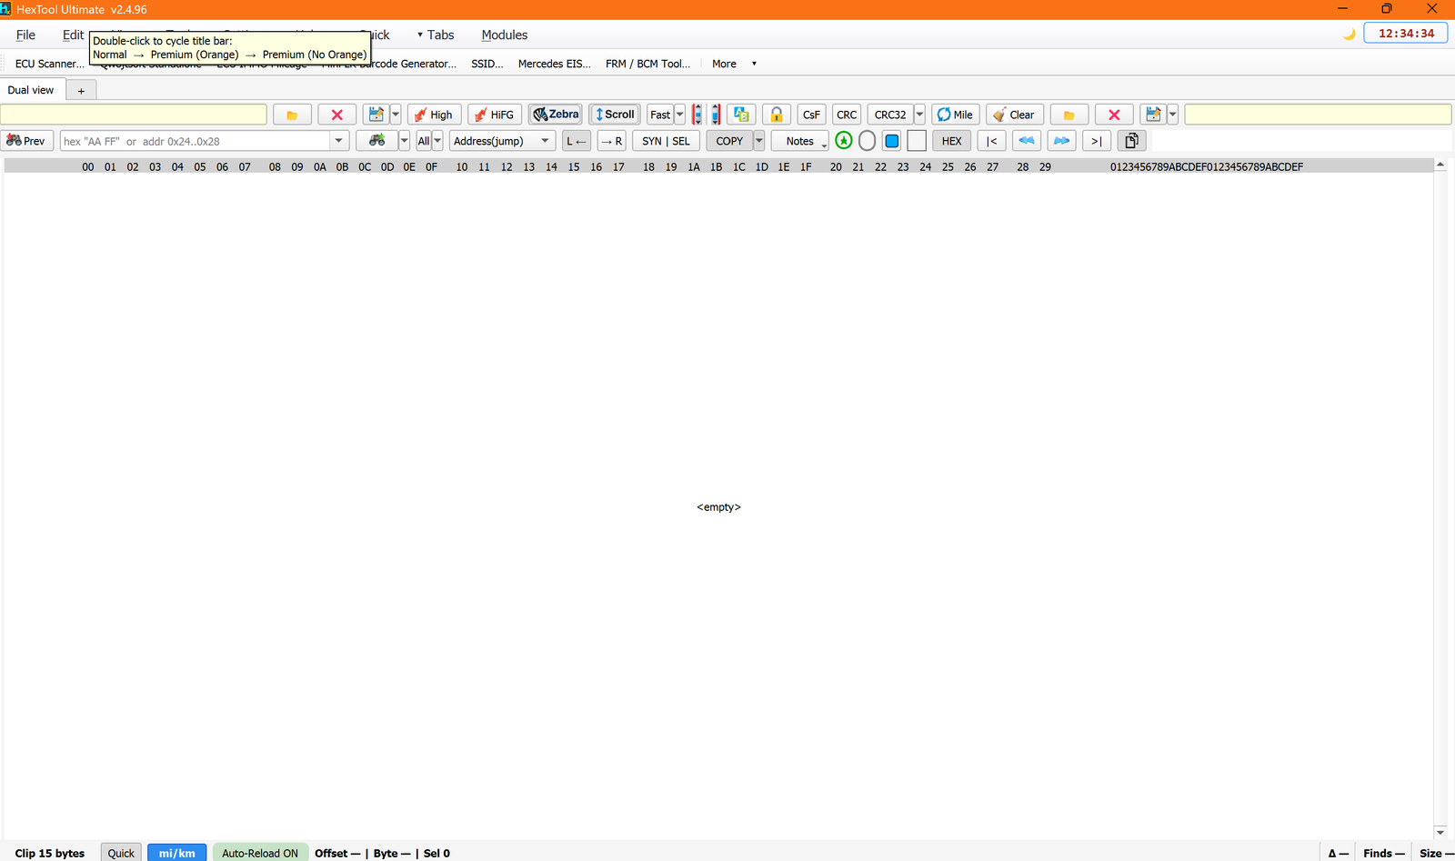Open the Notes menu button
This screenshot has width=1455, height=861.
click(800, 141)
